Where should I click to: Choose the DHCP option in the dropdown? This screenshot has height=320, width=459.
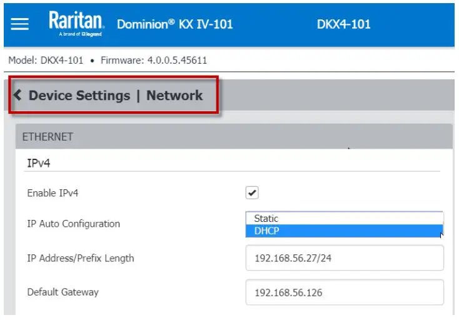click(344, 231)
